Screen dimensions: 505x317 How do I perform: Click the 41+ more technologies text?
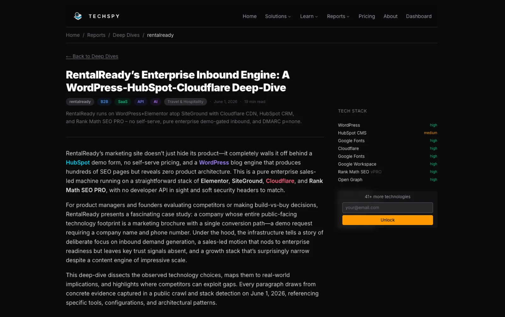(x=388, y=197)
